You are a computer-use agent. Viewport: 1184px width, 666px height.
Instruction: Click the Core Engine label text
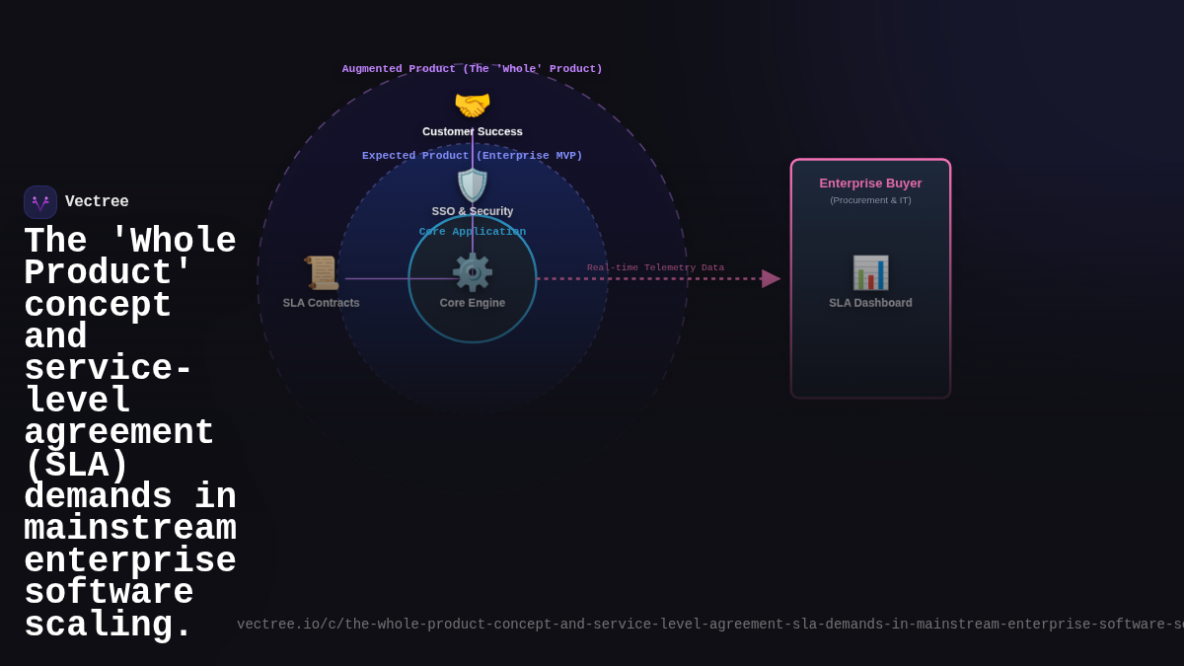pyautogui.click(x=472, y=303)
